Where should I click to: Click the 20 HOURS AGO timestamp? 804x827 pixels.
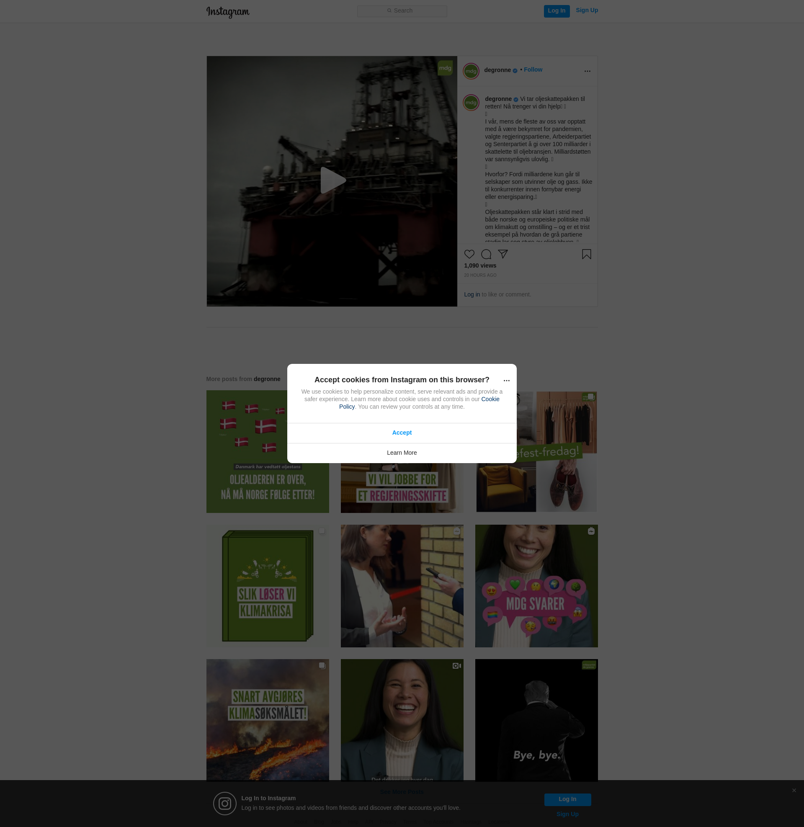tap(480, 275)
